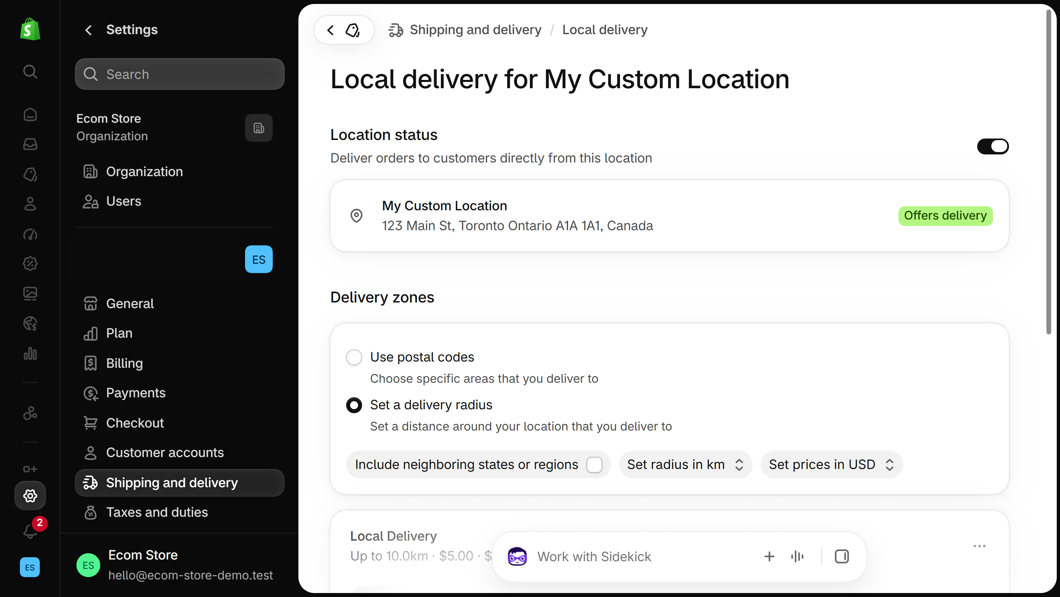
Task: Click the Settings title text
Action: (132, 30)
